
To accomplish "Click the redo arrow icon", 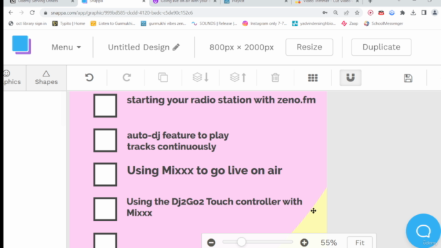I will pos(127,77).
